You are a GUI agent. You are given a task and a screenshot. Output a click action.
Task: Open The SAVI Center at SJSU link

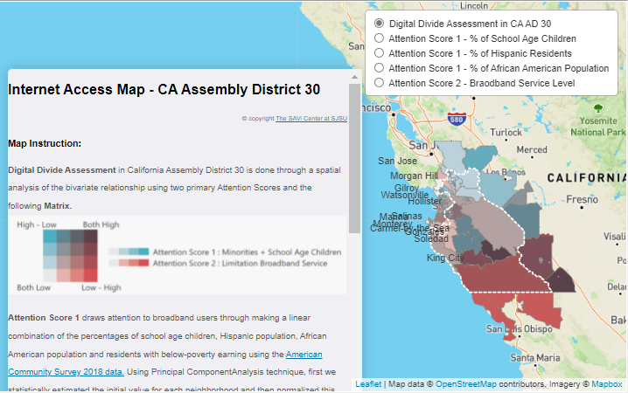point(311,118)
